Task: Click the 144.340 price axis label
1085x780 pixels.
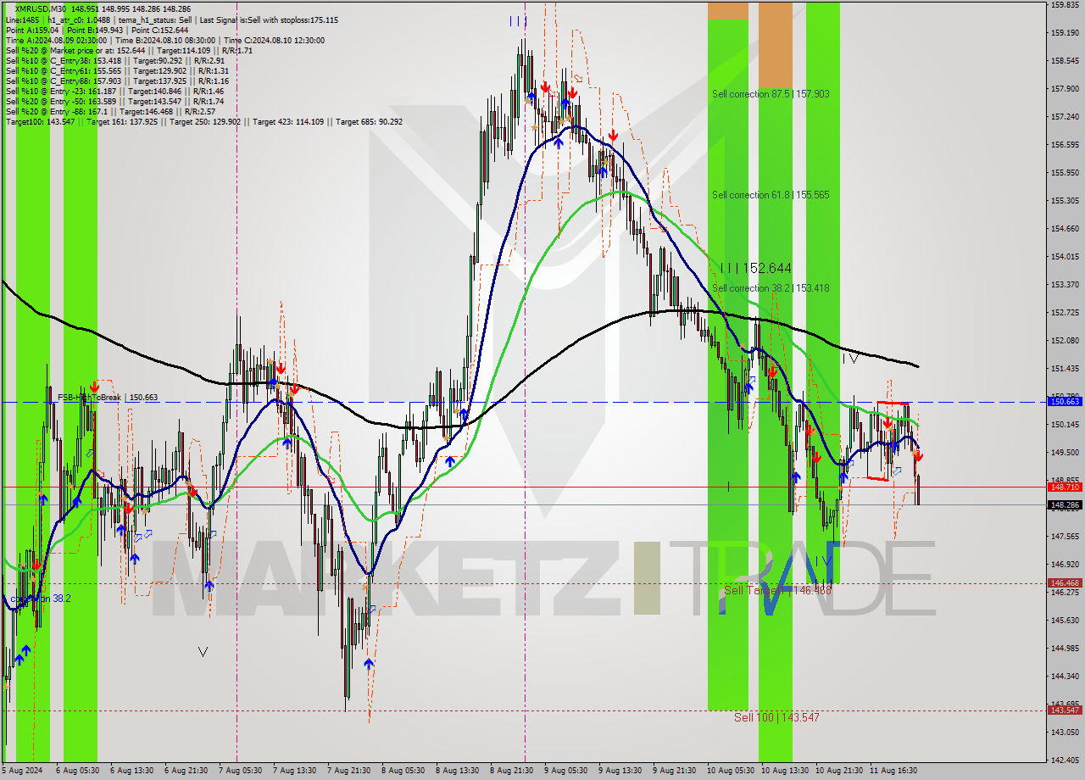Action: 1065,677
